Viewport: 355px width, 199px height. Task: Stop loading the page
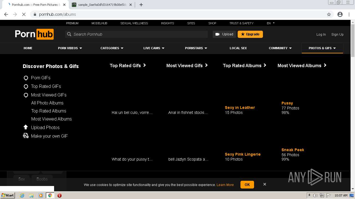coord(24,14)
